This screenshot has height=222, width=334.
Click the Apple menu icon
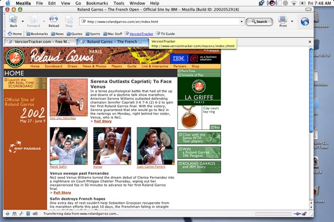click(x=8, y=3)
